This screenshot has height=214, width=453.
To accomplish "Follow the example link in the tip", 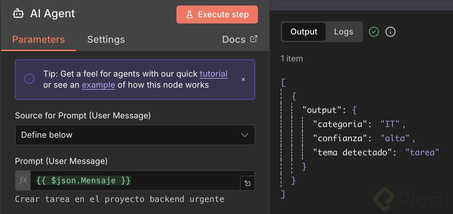I will [98, 85].
